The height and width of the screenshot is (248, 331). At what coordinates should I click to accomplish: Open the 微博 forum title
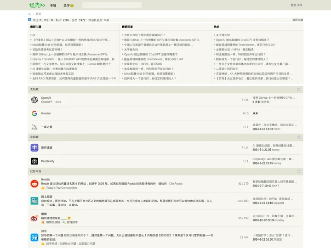[44, 214]
